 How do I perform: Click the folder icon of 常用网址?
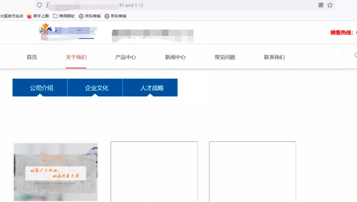tap(55, 16)
